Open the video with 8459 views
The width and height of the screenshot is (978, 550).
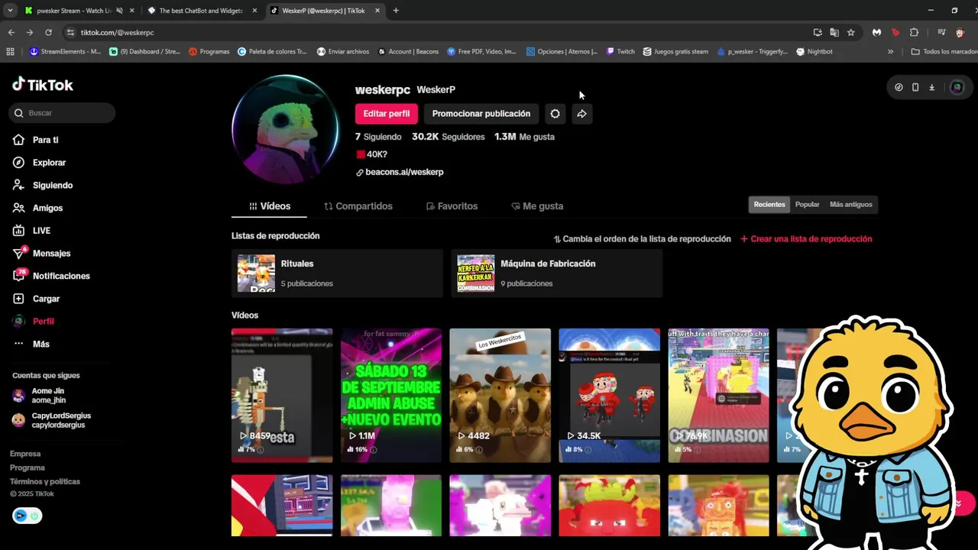click(x=282, y=395)
